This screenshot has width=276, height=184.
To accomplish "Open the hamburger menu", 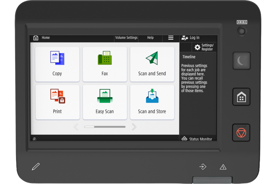I will (x=171, y=38).
